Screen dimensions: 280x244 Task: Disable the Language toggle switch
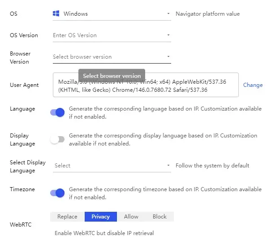click(x=57, y=112)
